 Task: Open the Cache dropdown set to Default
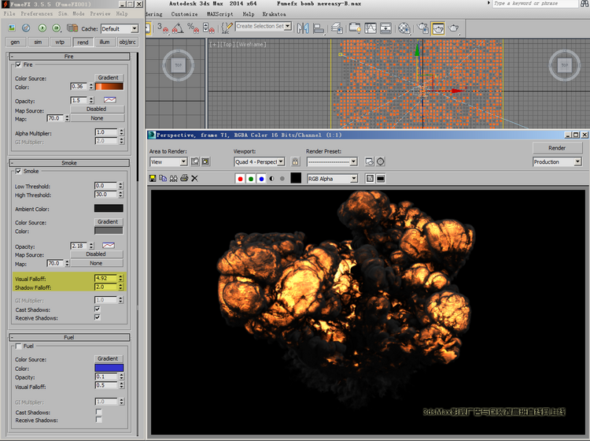coord(120,29)
